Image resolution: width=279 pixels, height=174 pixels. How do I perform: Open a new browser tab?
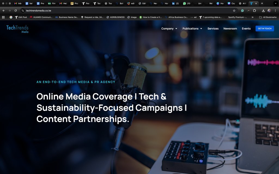[x=262, y=3]
